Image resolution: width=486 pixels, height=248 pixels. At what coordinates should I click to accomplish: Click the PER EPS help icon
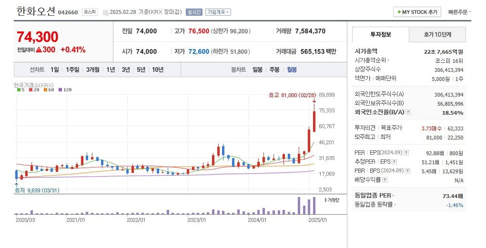point(406,153)
